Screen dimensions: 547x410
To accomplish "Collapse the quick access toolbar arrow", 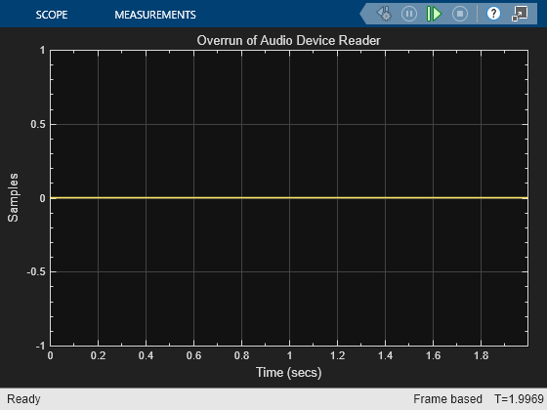I will 364,14.
